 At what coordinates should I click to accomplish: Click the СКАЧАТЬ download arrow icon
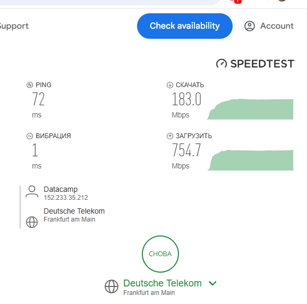click(170, 85)
